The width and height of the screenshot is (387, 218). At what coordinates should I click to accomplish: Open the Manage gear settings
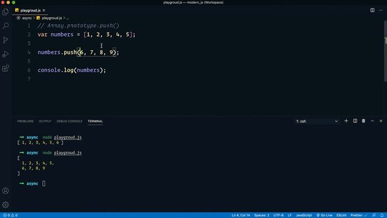[5, 205]
